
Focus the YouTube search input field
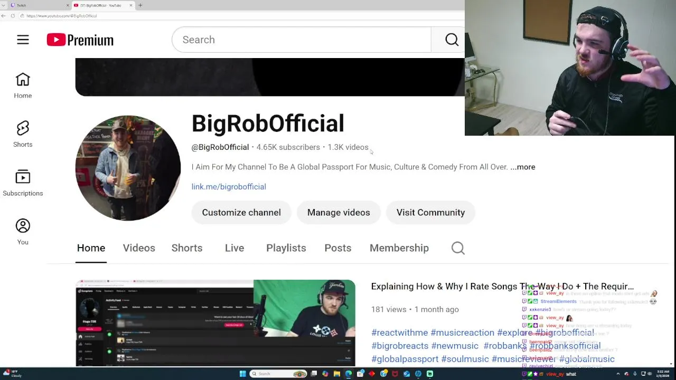pyautogui.click(x=302, y=40)
